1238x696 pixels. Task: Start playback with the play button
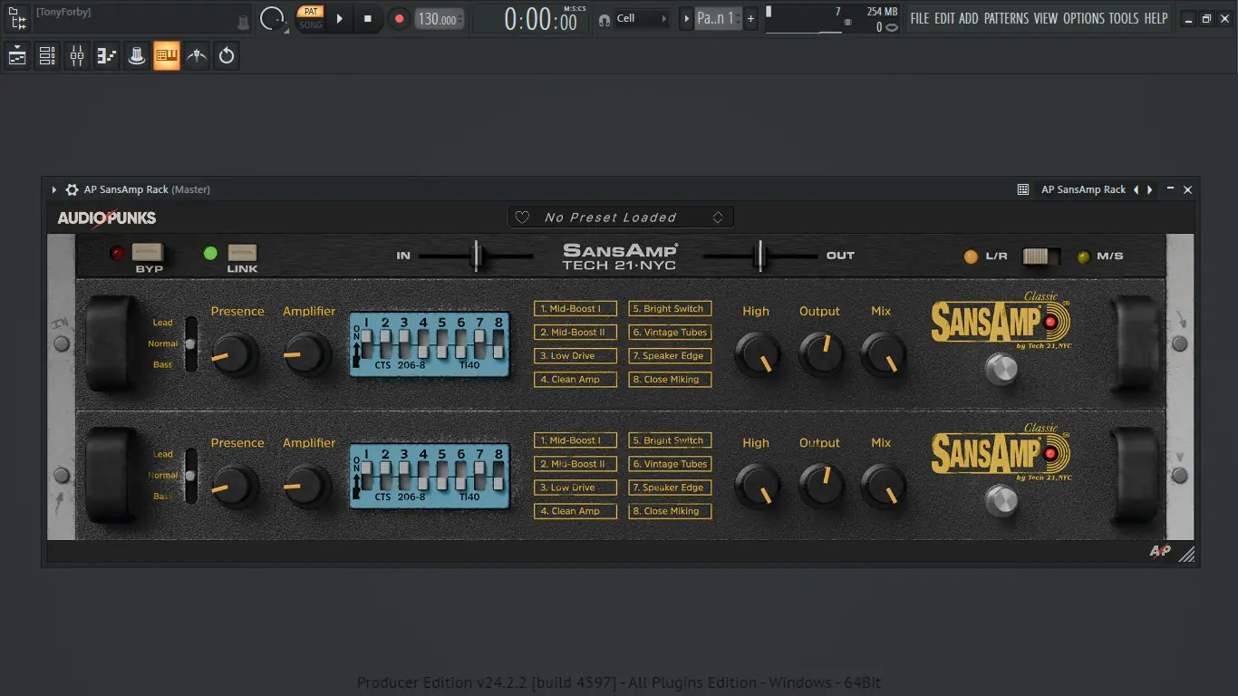tap(339, 18)
